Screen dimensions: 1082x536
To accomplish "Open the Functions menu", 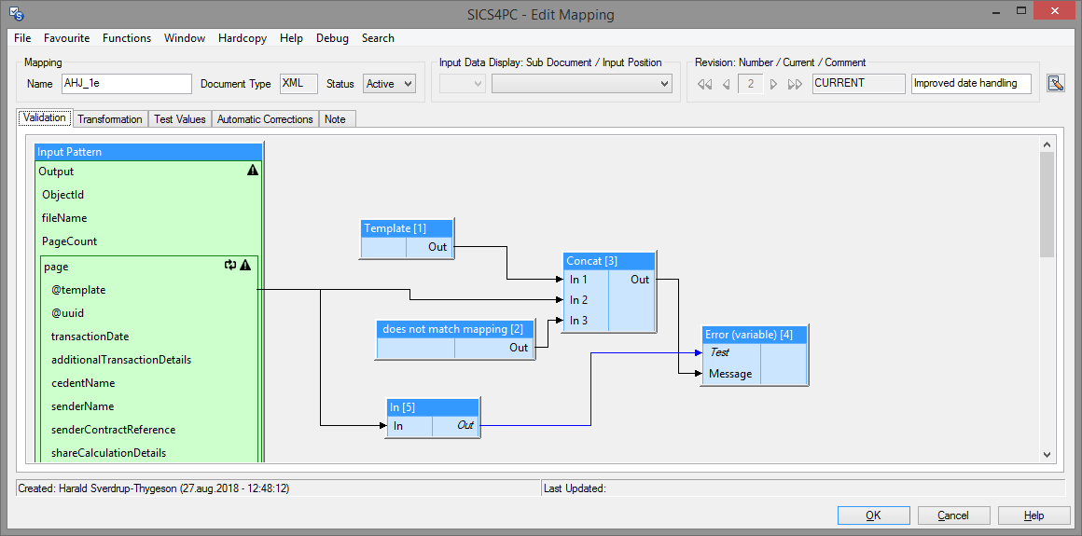I will click(x=127, y=38).
